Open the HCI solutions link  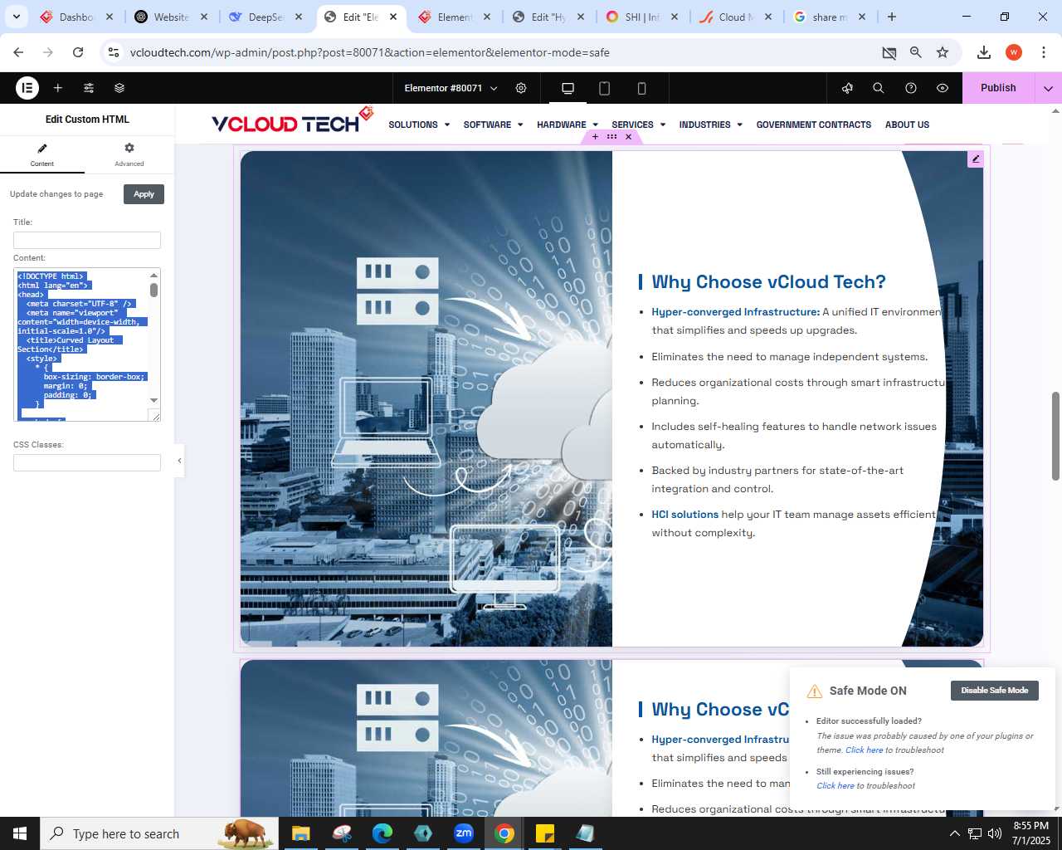[684, 515]
